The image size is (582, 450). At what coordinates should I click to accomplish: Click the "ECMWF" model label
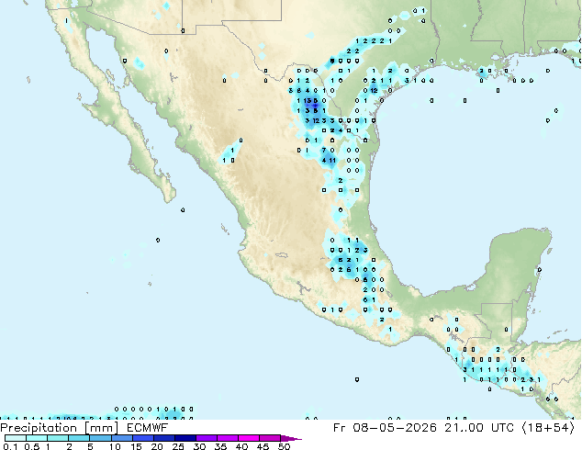click(148, 428)
